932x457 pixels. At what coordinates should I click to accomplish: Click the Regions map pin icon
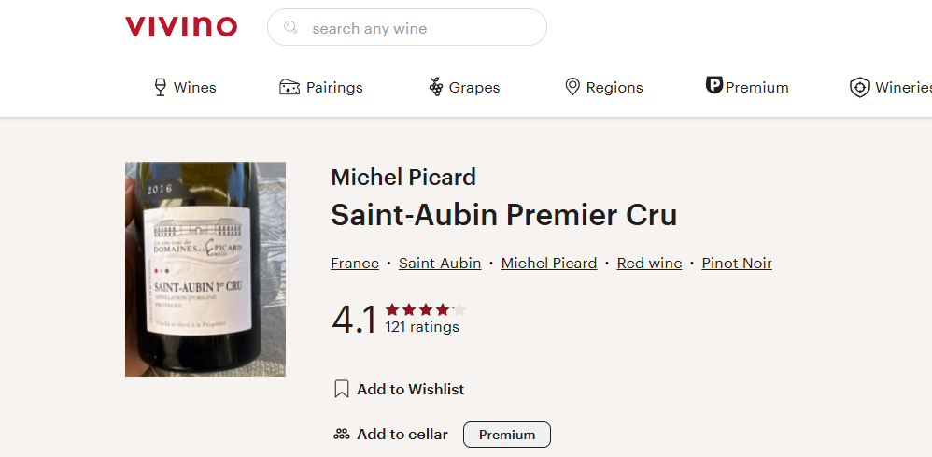coord(572,88)
